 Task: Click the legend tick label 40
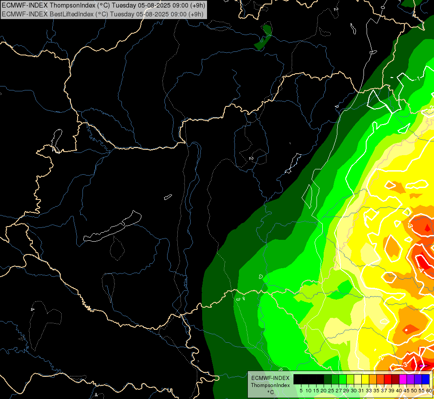(399, 391)
